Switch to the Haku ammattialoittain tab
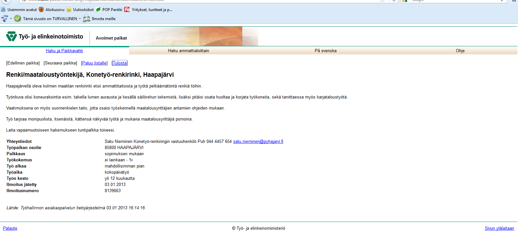 point(189,51)
